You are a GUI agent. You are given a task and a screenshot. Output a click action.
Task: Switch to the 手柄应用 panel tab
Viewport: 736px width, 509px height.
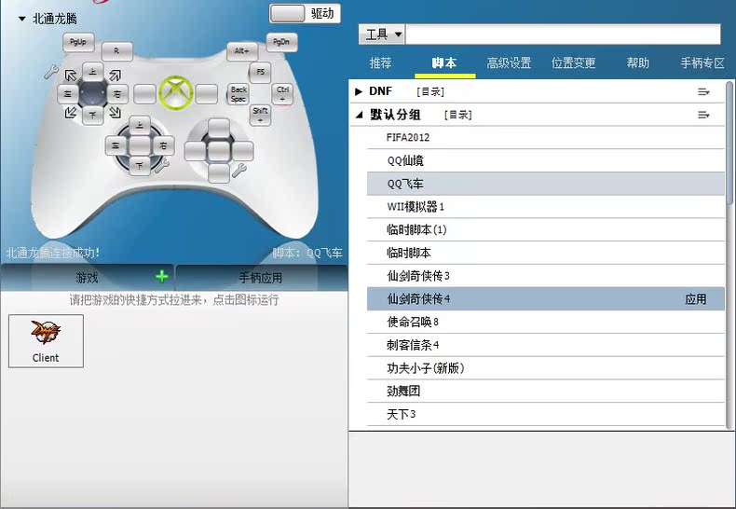tap(261, 278)
